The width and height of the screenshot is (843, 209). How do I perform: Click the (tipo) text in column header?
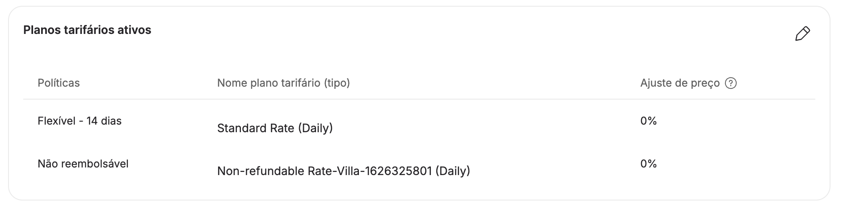[x=337, y=83]
